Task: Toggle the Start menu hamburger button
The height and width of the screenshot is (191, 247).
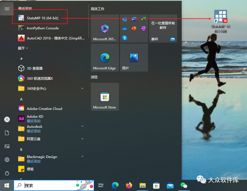Action: tap(7, 9)
